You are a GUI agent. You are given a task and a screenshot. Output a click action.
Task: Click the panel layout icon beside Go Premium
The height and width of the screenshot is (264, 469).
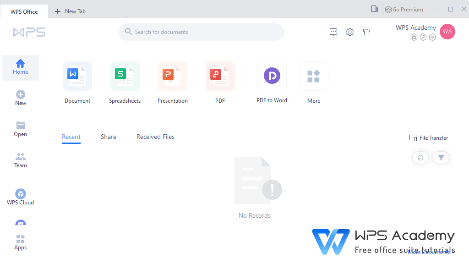coord(375,9)
